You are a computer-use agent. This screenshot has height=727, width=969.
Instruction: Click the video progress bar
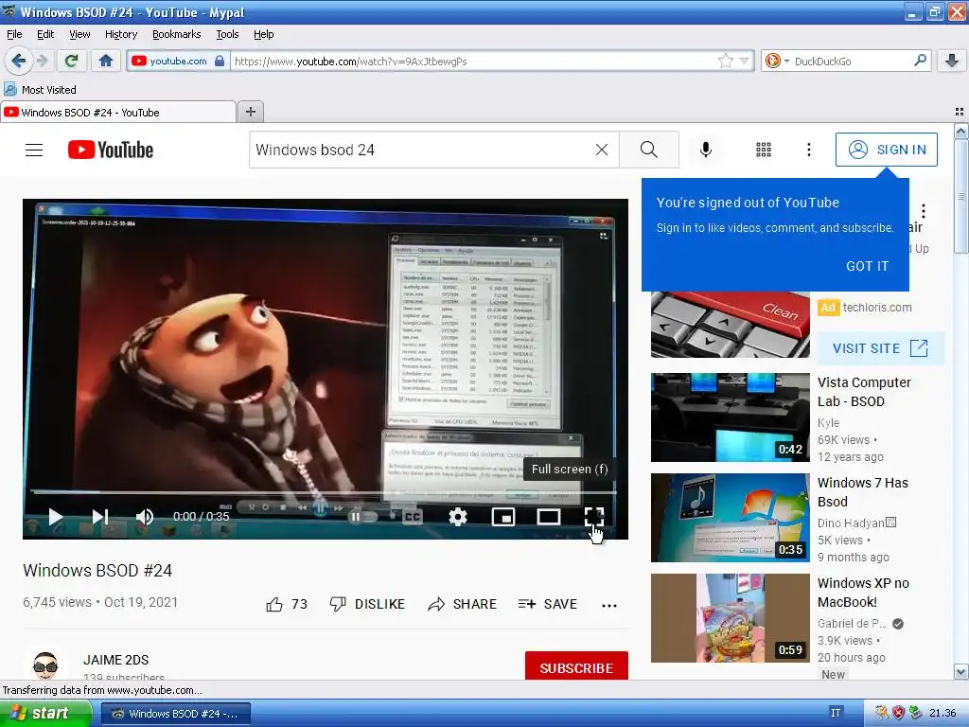[x=325, y=492]
